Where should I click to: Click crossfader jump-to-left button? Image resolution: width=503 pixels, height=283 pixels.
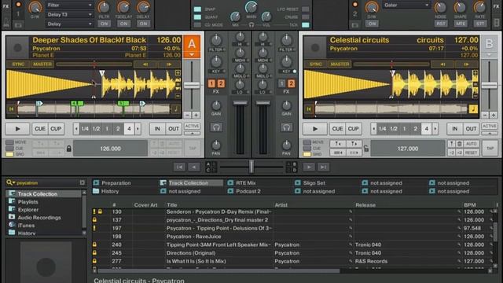click(x=179, y=167)
